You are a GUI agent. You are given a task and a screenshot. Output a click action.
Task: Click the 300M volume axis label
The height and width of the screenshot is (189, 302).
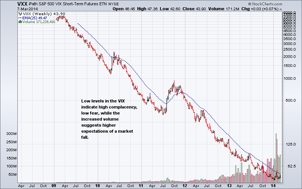11,134
